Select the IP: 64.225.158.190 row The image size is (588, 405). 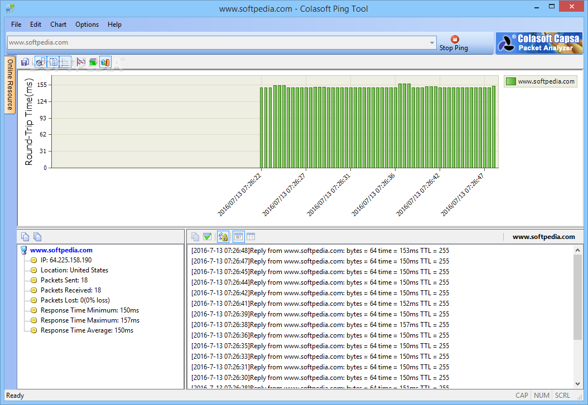[66, 260]
